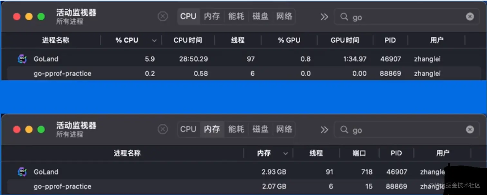Switch to the 能耗 tab in the upper window
487x195 pixels.
point(236,16)
